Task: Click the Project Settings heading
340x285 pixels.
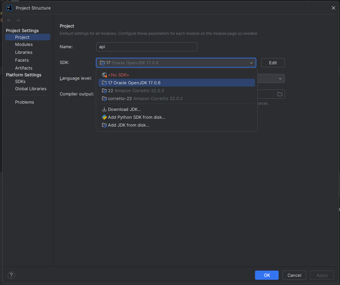Action: tap(22, 31)
